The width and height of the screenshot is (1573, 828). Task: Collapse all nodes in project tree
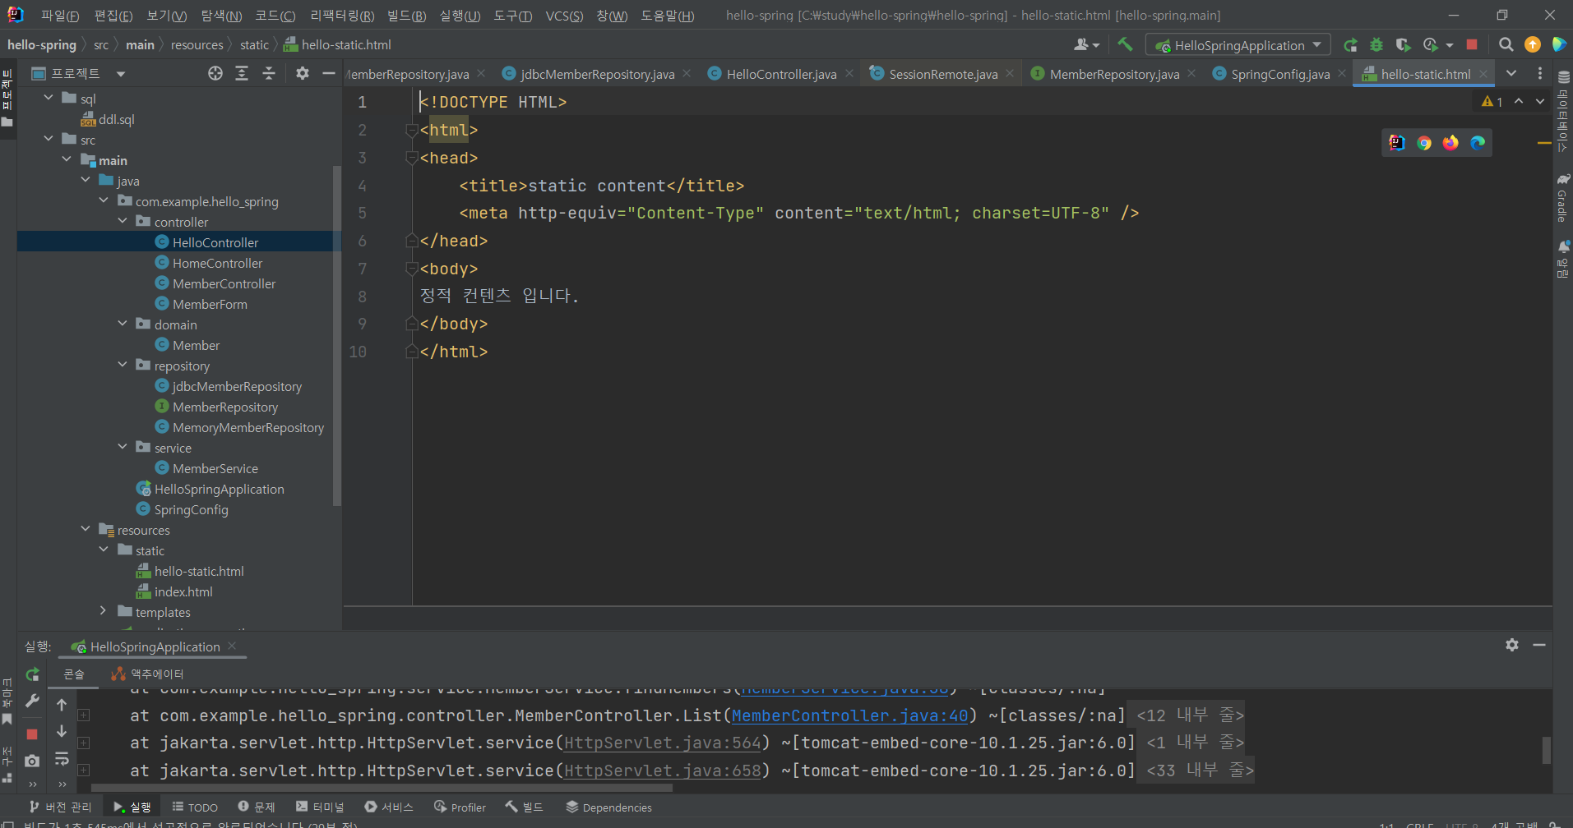coord(269,73)
